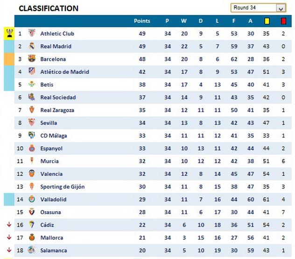Open the Espanyol team link
Screen dimensions: 295x259
click(x=51, y=148)
